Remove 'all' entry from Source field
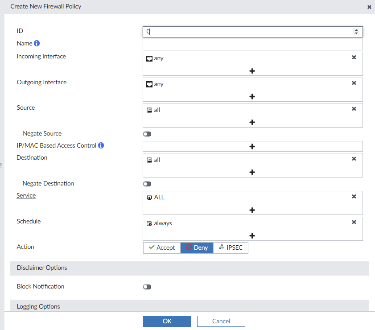 coord(354,109)
